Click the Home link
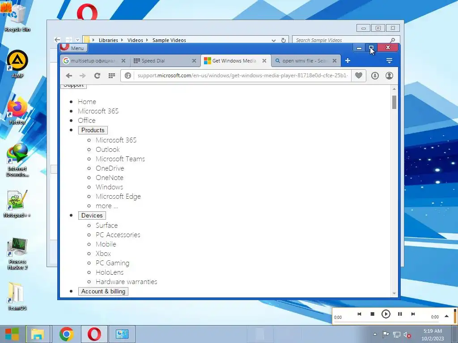Viewport: 458px width, 343px height. pyautogui.click(x=87, y=101)
